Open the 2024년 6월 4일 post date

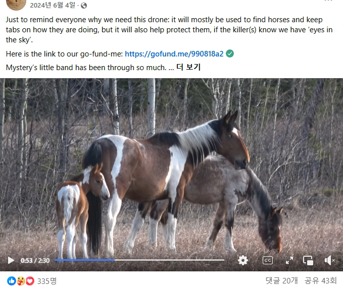pos(53,5)
